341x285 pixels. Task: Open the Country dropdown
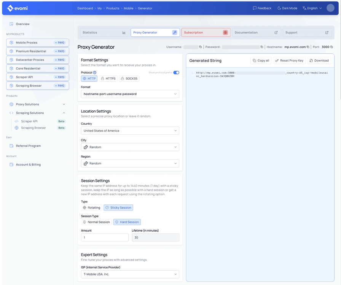tap(130, 131)
